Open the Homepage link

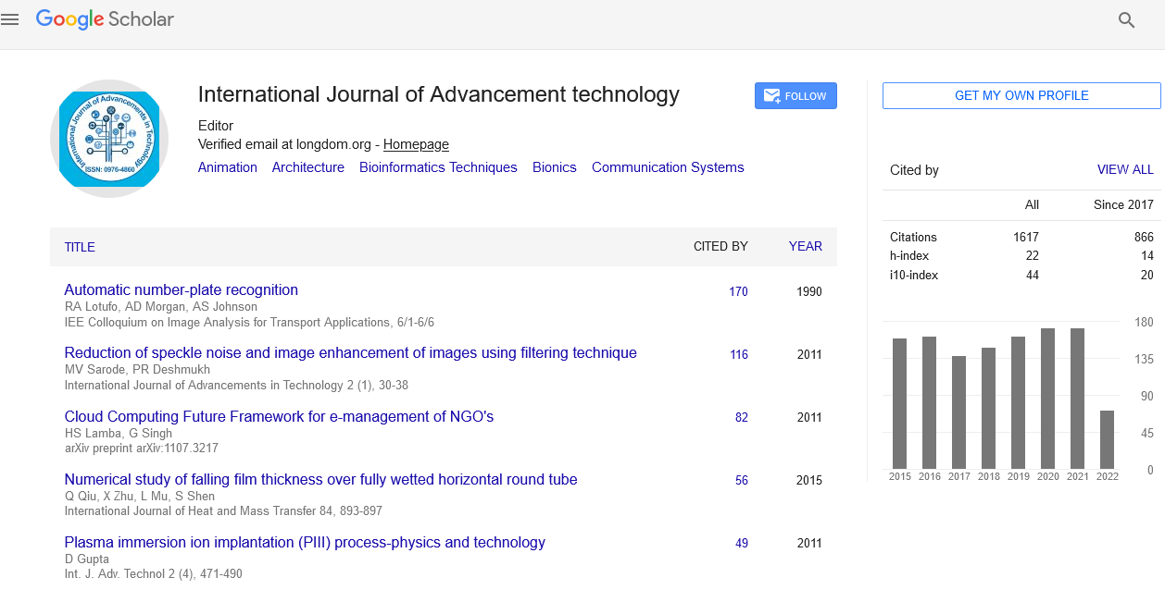(416, 144)
